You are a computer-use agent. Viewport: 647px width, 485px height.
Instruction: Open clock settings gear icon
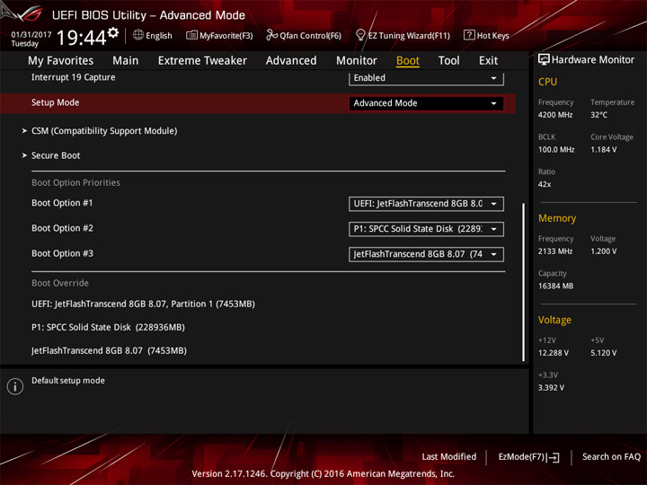tap(113, 32)
